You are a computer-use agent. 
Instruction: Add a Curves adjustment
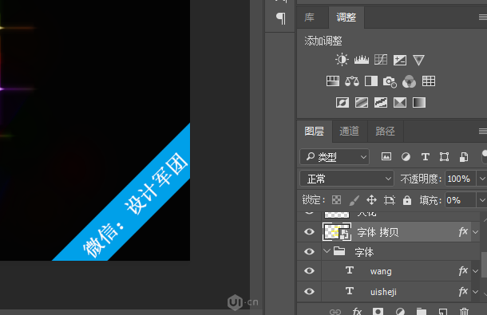381,60
